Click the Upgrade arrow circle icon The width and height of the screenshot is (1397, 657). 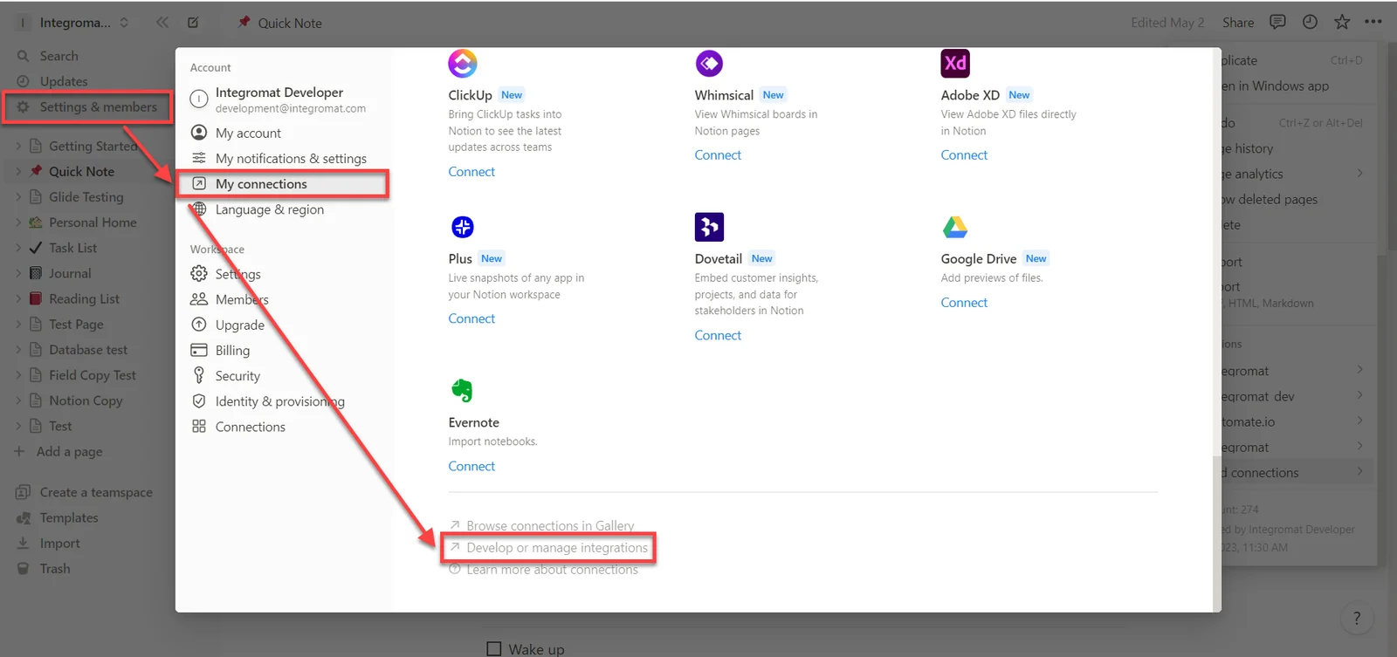coord(199,325)
